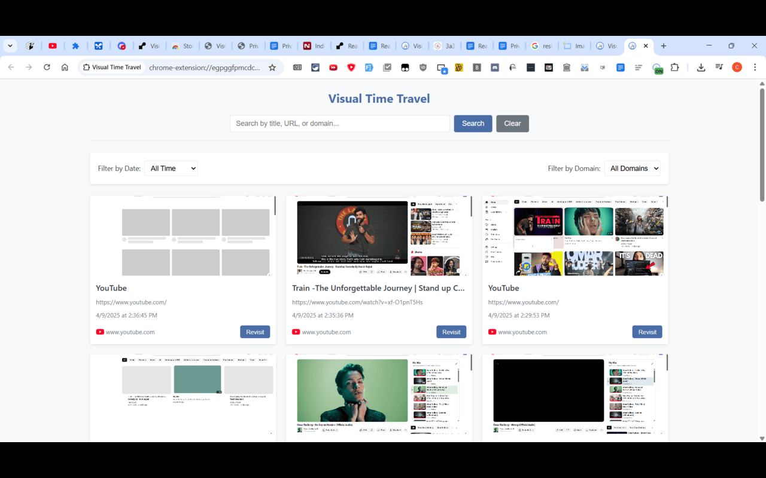The width and height of the screenshot is (766, 478).
Task: Click the yellow striped extension icon
Action: 459,68
